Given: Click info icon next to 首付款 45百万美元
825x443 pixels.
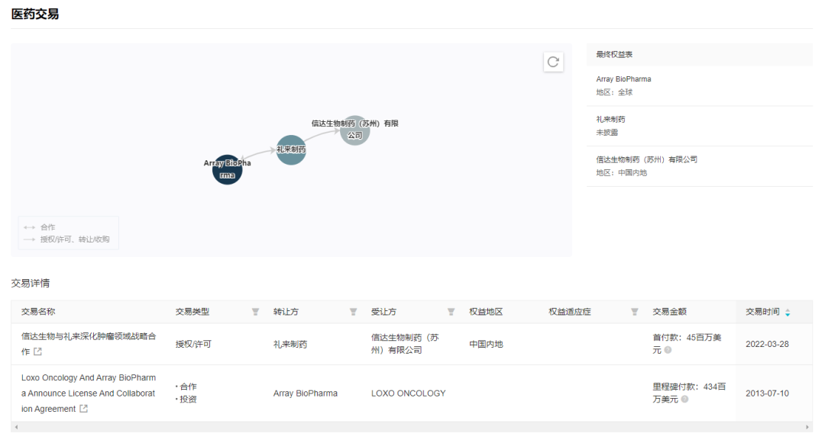Looking at the screenshot, I should point(668,350).
